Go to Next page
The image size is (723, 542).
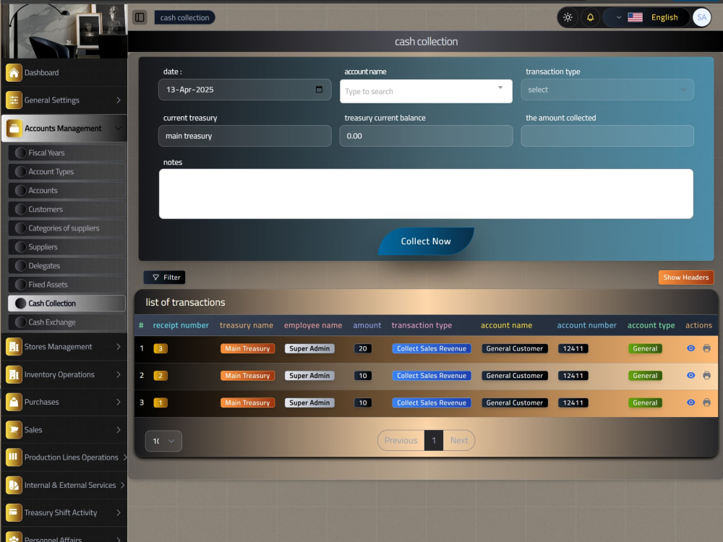point(459,441)
